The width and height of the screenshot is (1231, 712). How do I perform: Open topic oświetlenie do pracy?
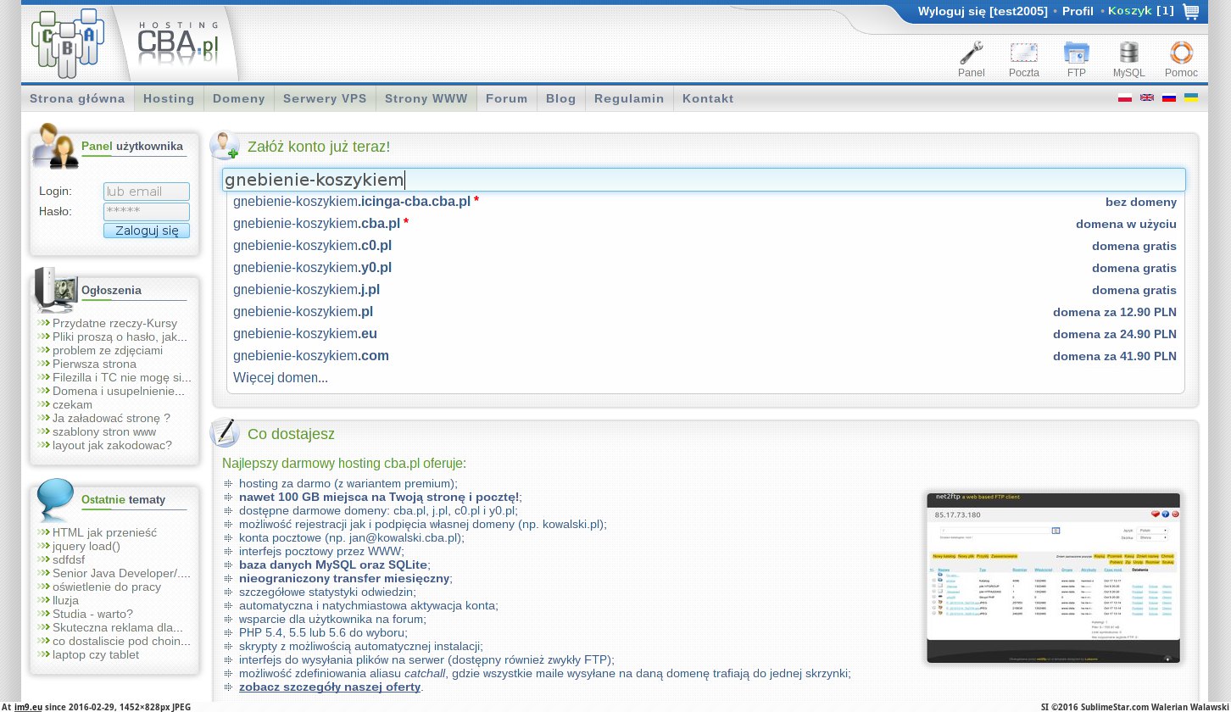107,587
